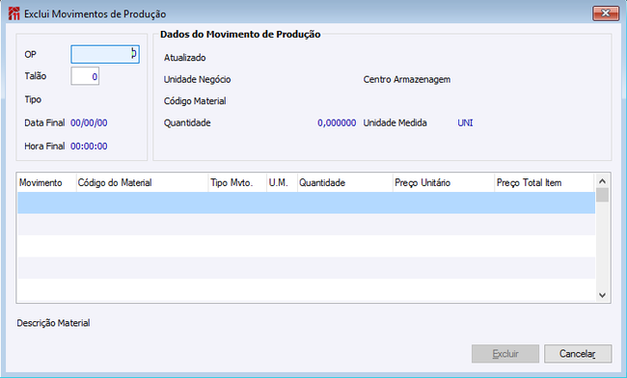Image resolution: width=627 pixels, height=378 pixels.
Task: Click the Data Final value 00/00/00
Action: pos(89,122)
